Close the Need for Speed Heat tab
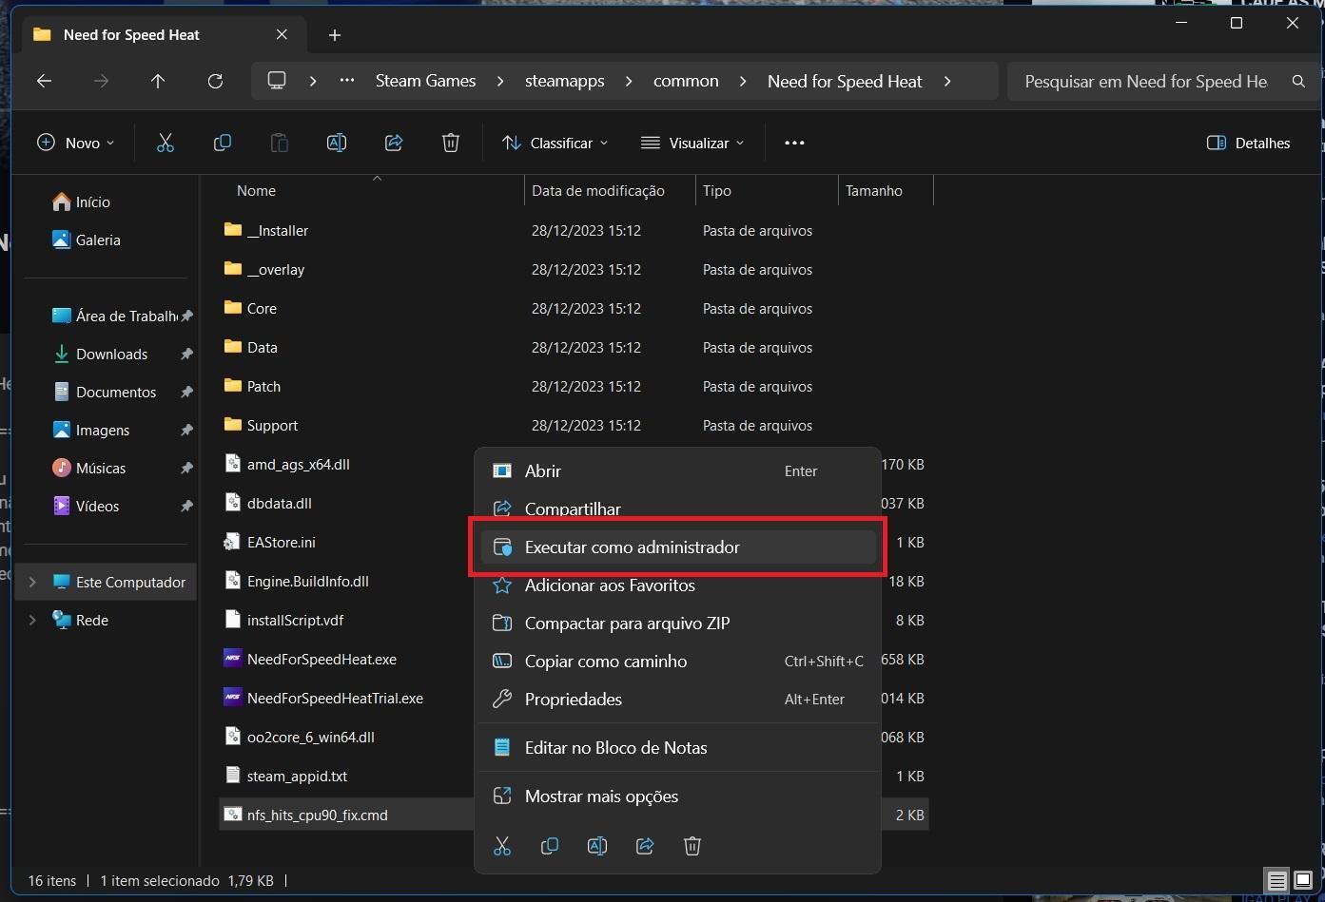The width and height of the screenshot is (1325, 902). (x=282, y=34)
